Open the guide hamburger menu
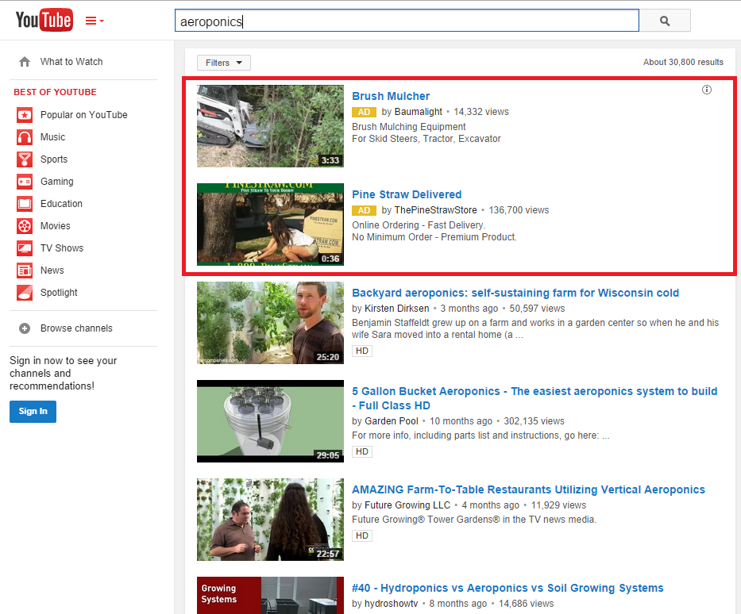 pos(90,20)
